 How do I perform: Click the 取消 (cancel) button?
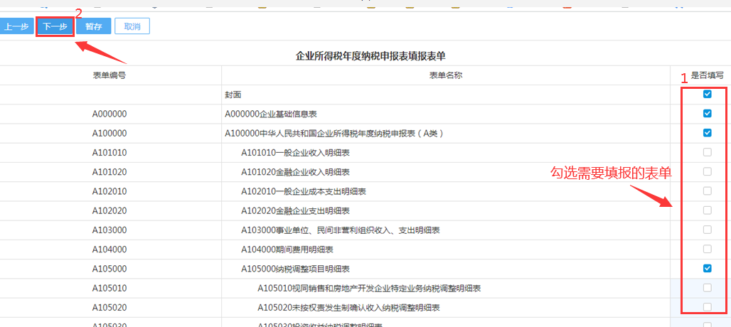pyautogui.click(x=132, y=27)
